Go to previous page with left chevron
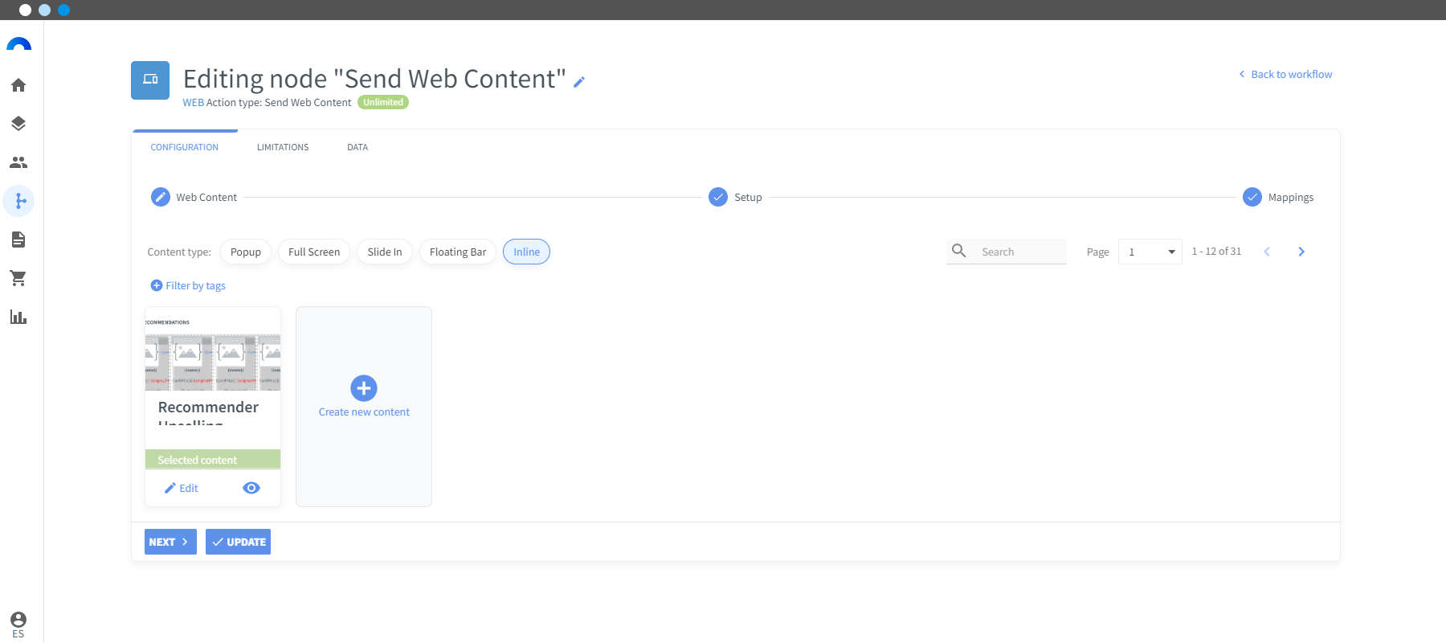The width and height of the screenshot is (1446, 643). [1267, 252]
